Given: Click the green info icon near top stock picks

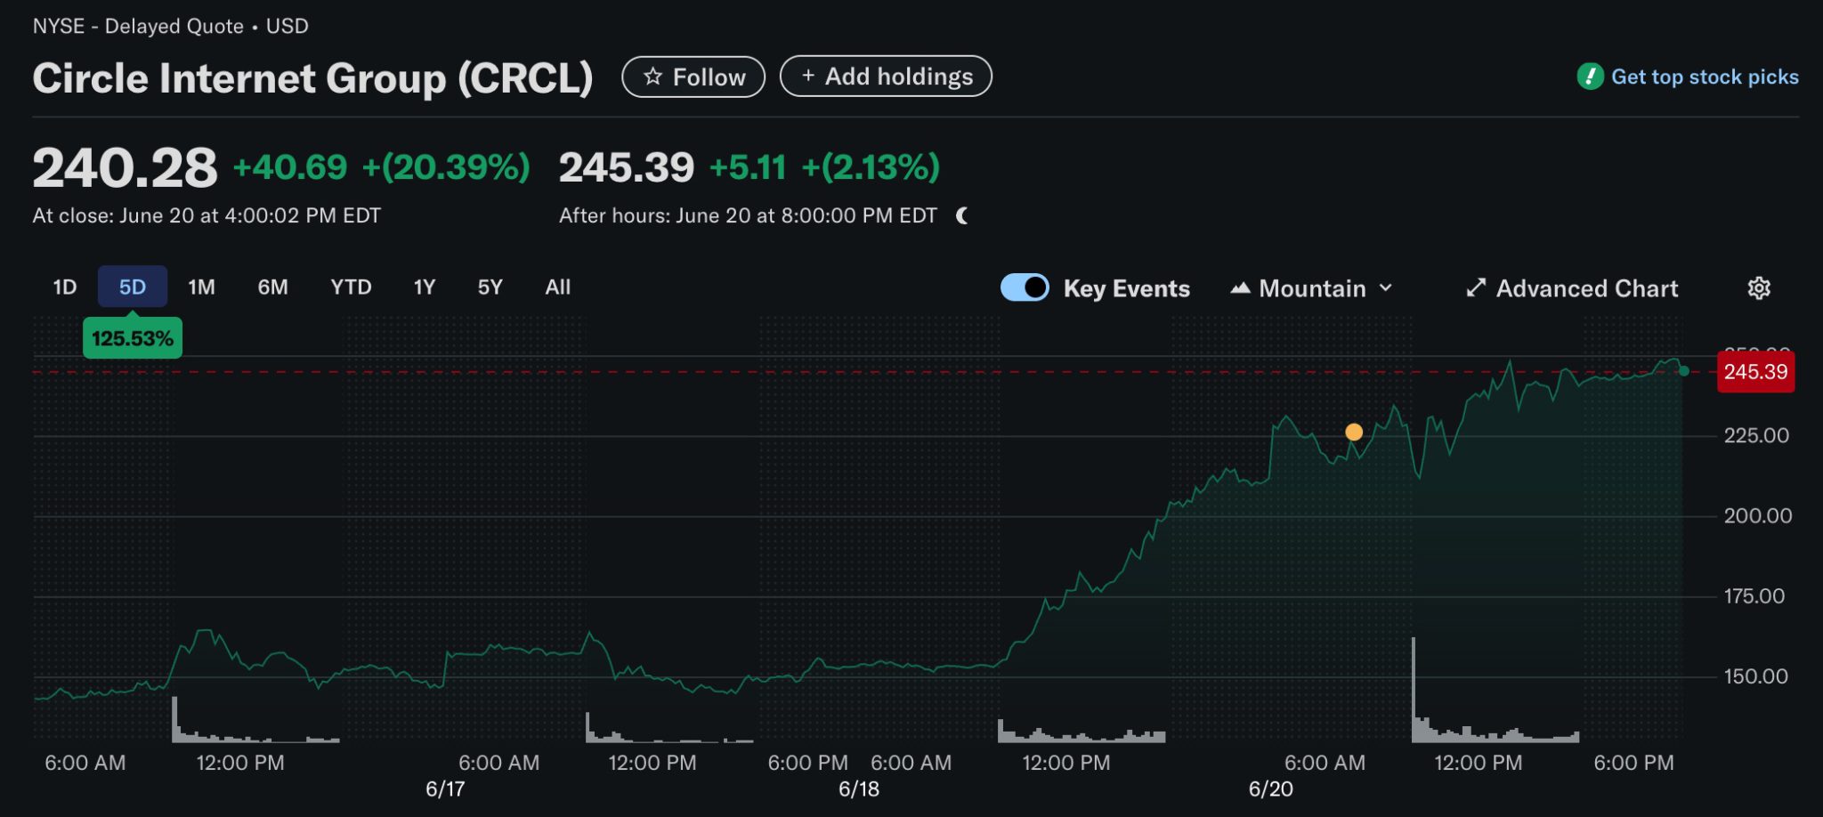Looking at the screenshot, I should coord(1590,77).
